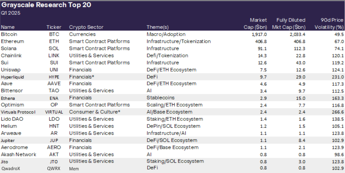Click the 'Stablecoins' theme cell
The width and height of the screenshot is (345, 173).
point(160,98)
